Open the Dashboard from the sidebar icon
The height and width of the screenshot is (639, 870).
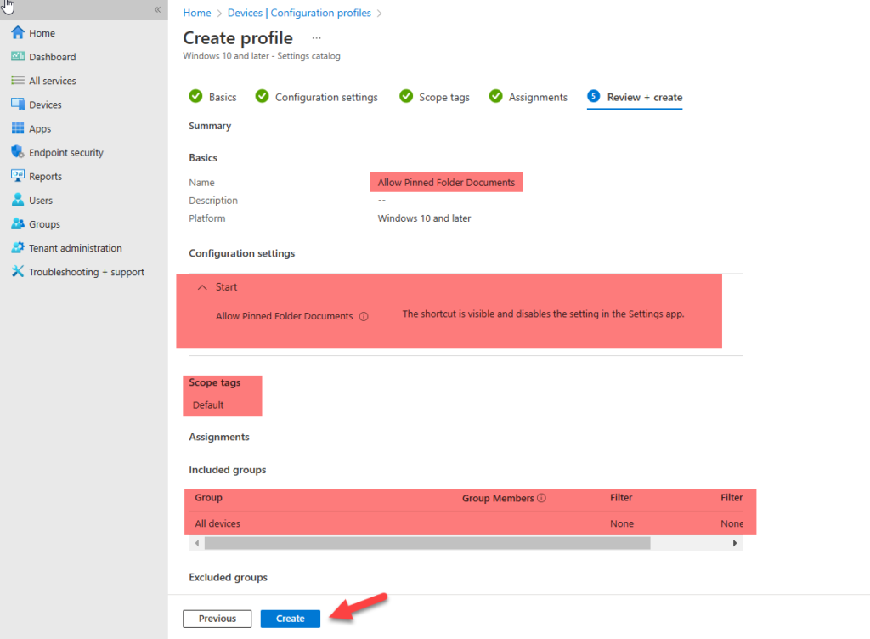coord(18,56)
